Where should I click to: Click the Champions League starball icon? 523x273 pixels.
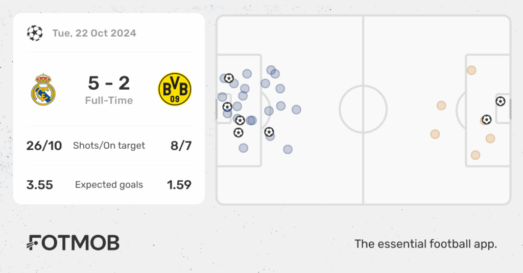click(x=35, y=33)
